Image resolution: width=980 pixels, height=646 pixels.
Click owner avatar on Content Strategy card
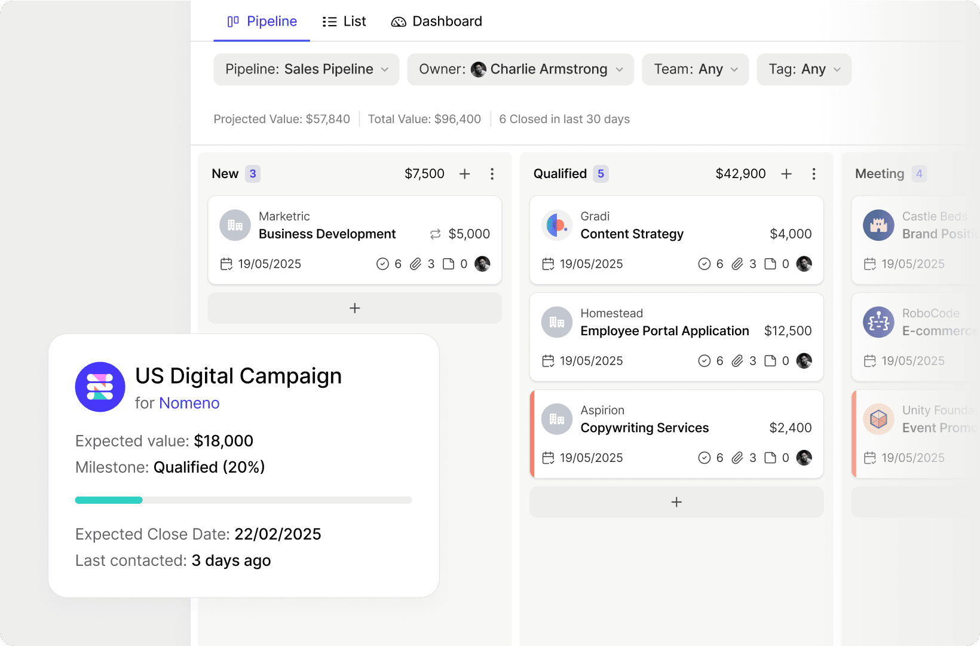tap(804, 264)
